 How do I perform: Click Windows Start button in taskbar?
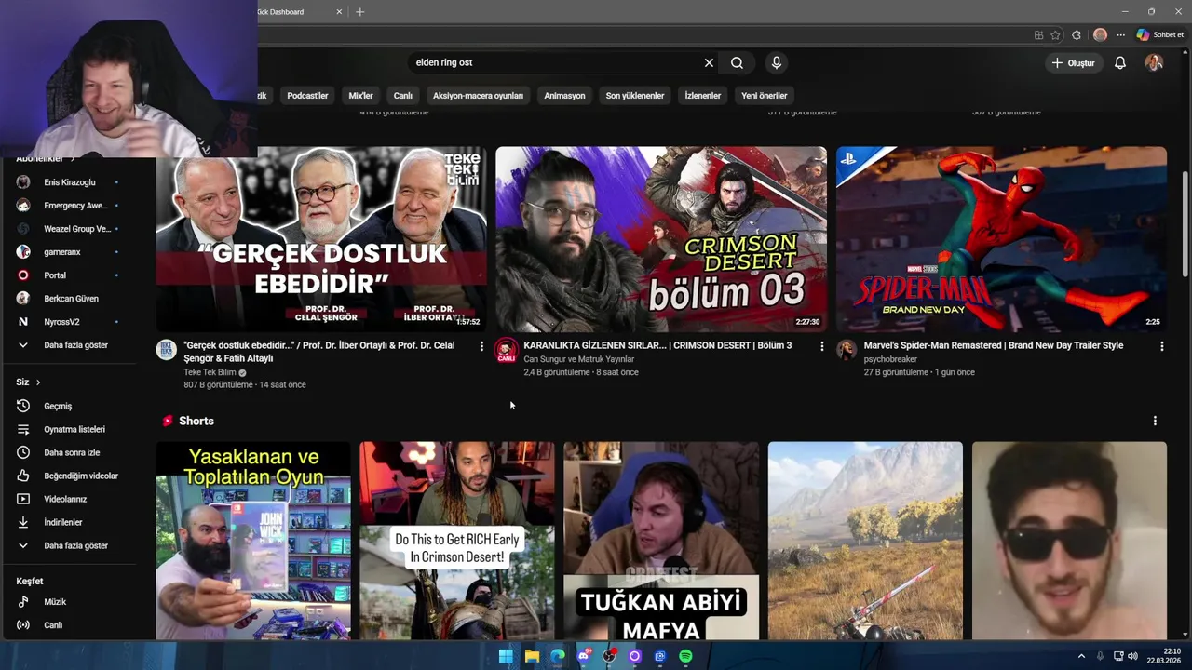pyautogui.click(x=506, y=656)
